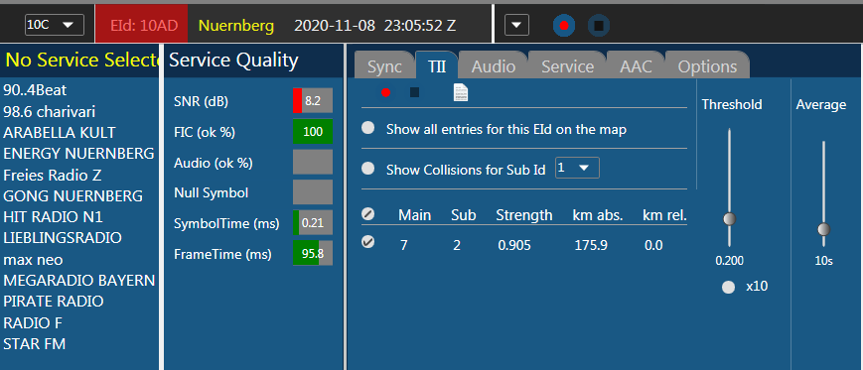
Task: Open the dropdown next to the record button
Action: pyautogui.click(x=516, y=25)
